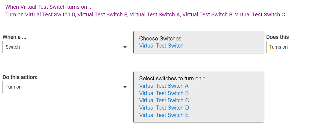Image resolution: width=310 pixels, height=132 pixels.
Task: Expand the 'Do this action' dropdown arrow
Action: point(125,87)
